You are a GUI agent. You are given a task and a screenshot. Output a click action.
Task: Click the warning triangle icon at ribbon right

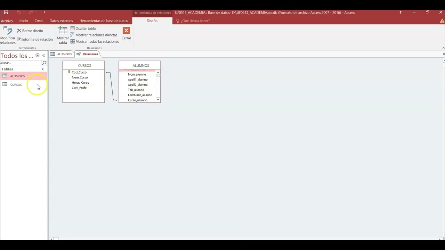click(x=442, y=21)
